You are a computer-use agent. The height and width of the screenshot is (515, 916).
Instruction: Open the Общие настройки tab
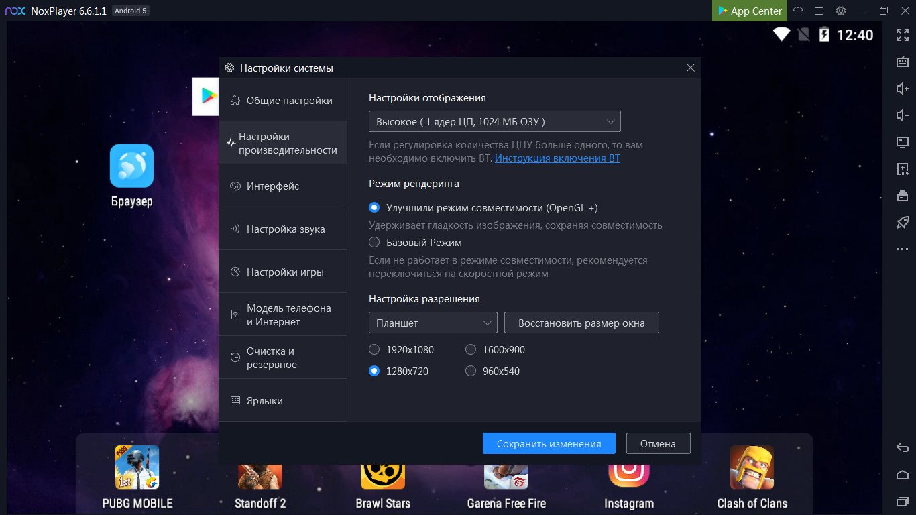(282, 100)
